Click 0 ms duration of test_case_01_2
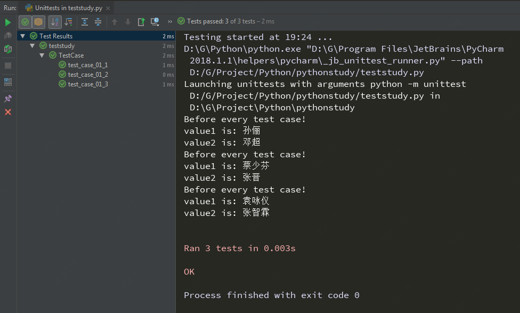The image size is (520, 313). coord(168,75)
